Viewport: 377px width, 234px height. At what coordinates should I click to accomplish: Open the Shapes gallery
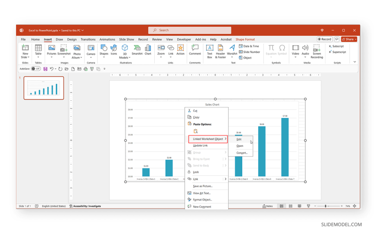point(104,51)
